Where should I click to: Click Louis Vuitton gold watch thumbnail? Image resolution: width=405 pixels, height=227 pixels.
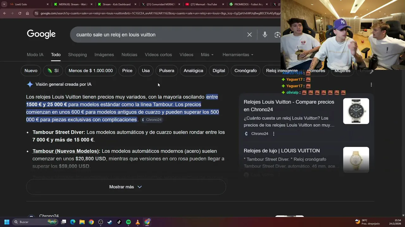tap(356, 160)
